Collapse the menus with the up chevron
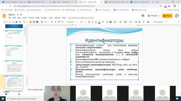Screen dimensions: 181x101 [x=179, y=22]
